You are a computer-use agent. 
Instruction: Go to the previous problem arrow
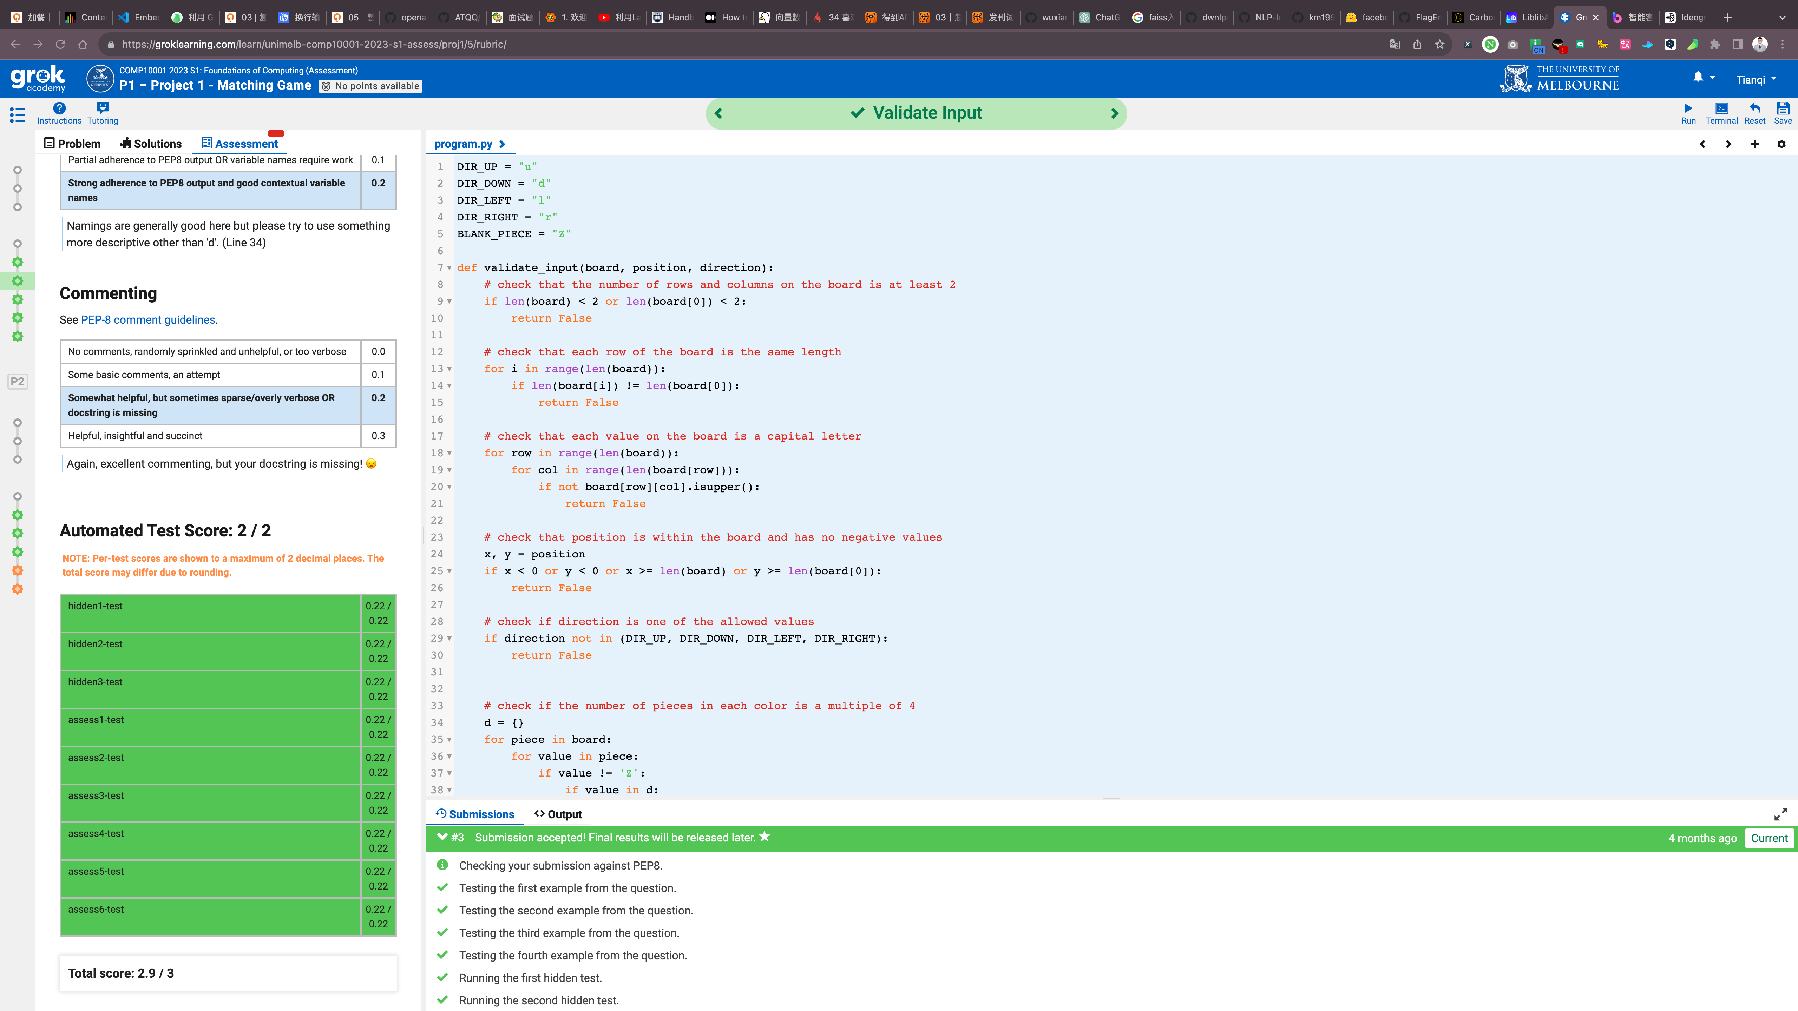pyautogui.click(x=718, y=113)
